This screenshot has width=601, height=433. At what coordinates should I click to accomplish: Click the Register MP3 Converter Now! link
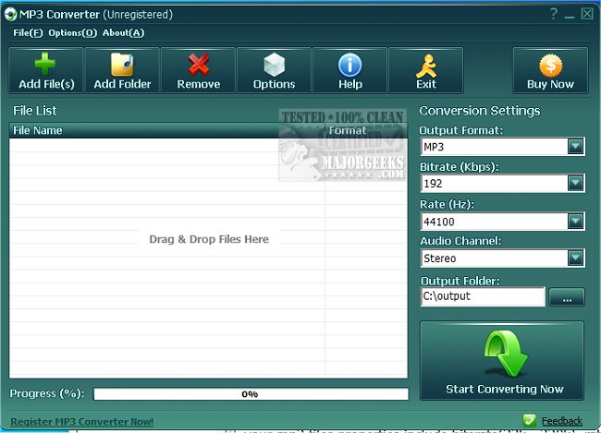pos(81,422)
